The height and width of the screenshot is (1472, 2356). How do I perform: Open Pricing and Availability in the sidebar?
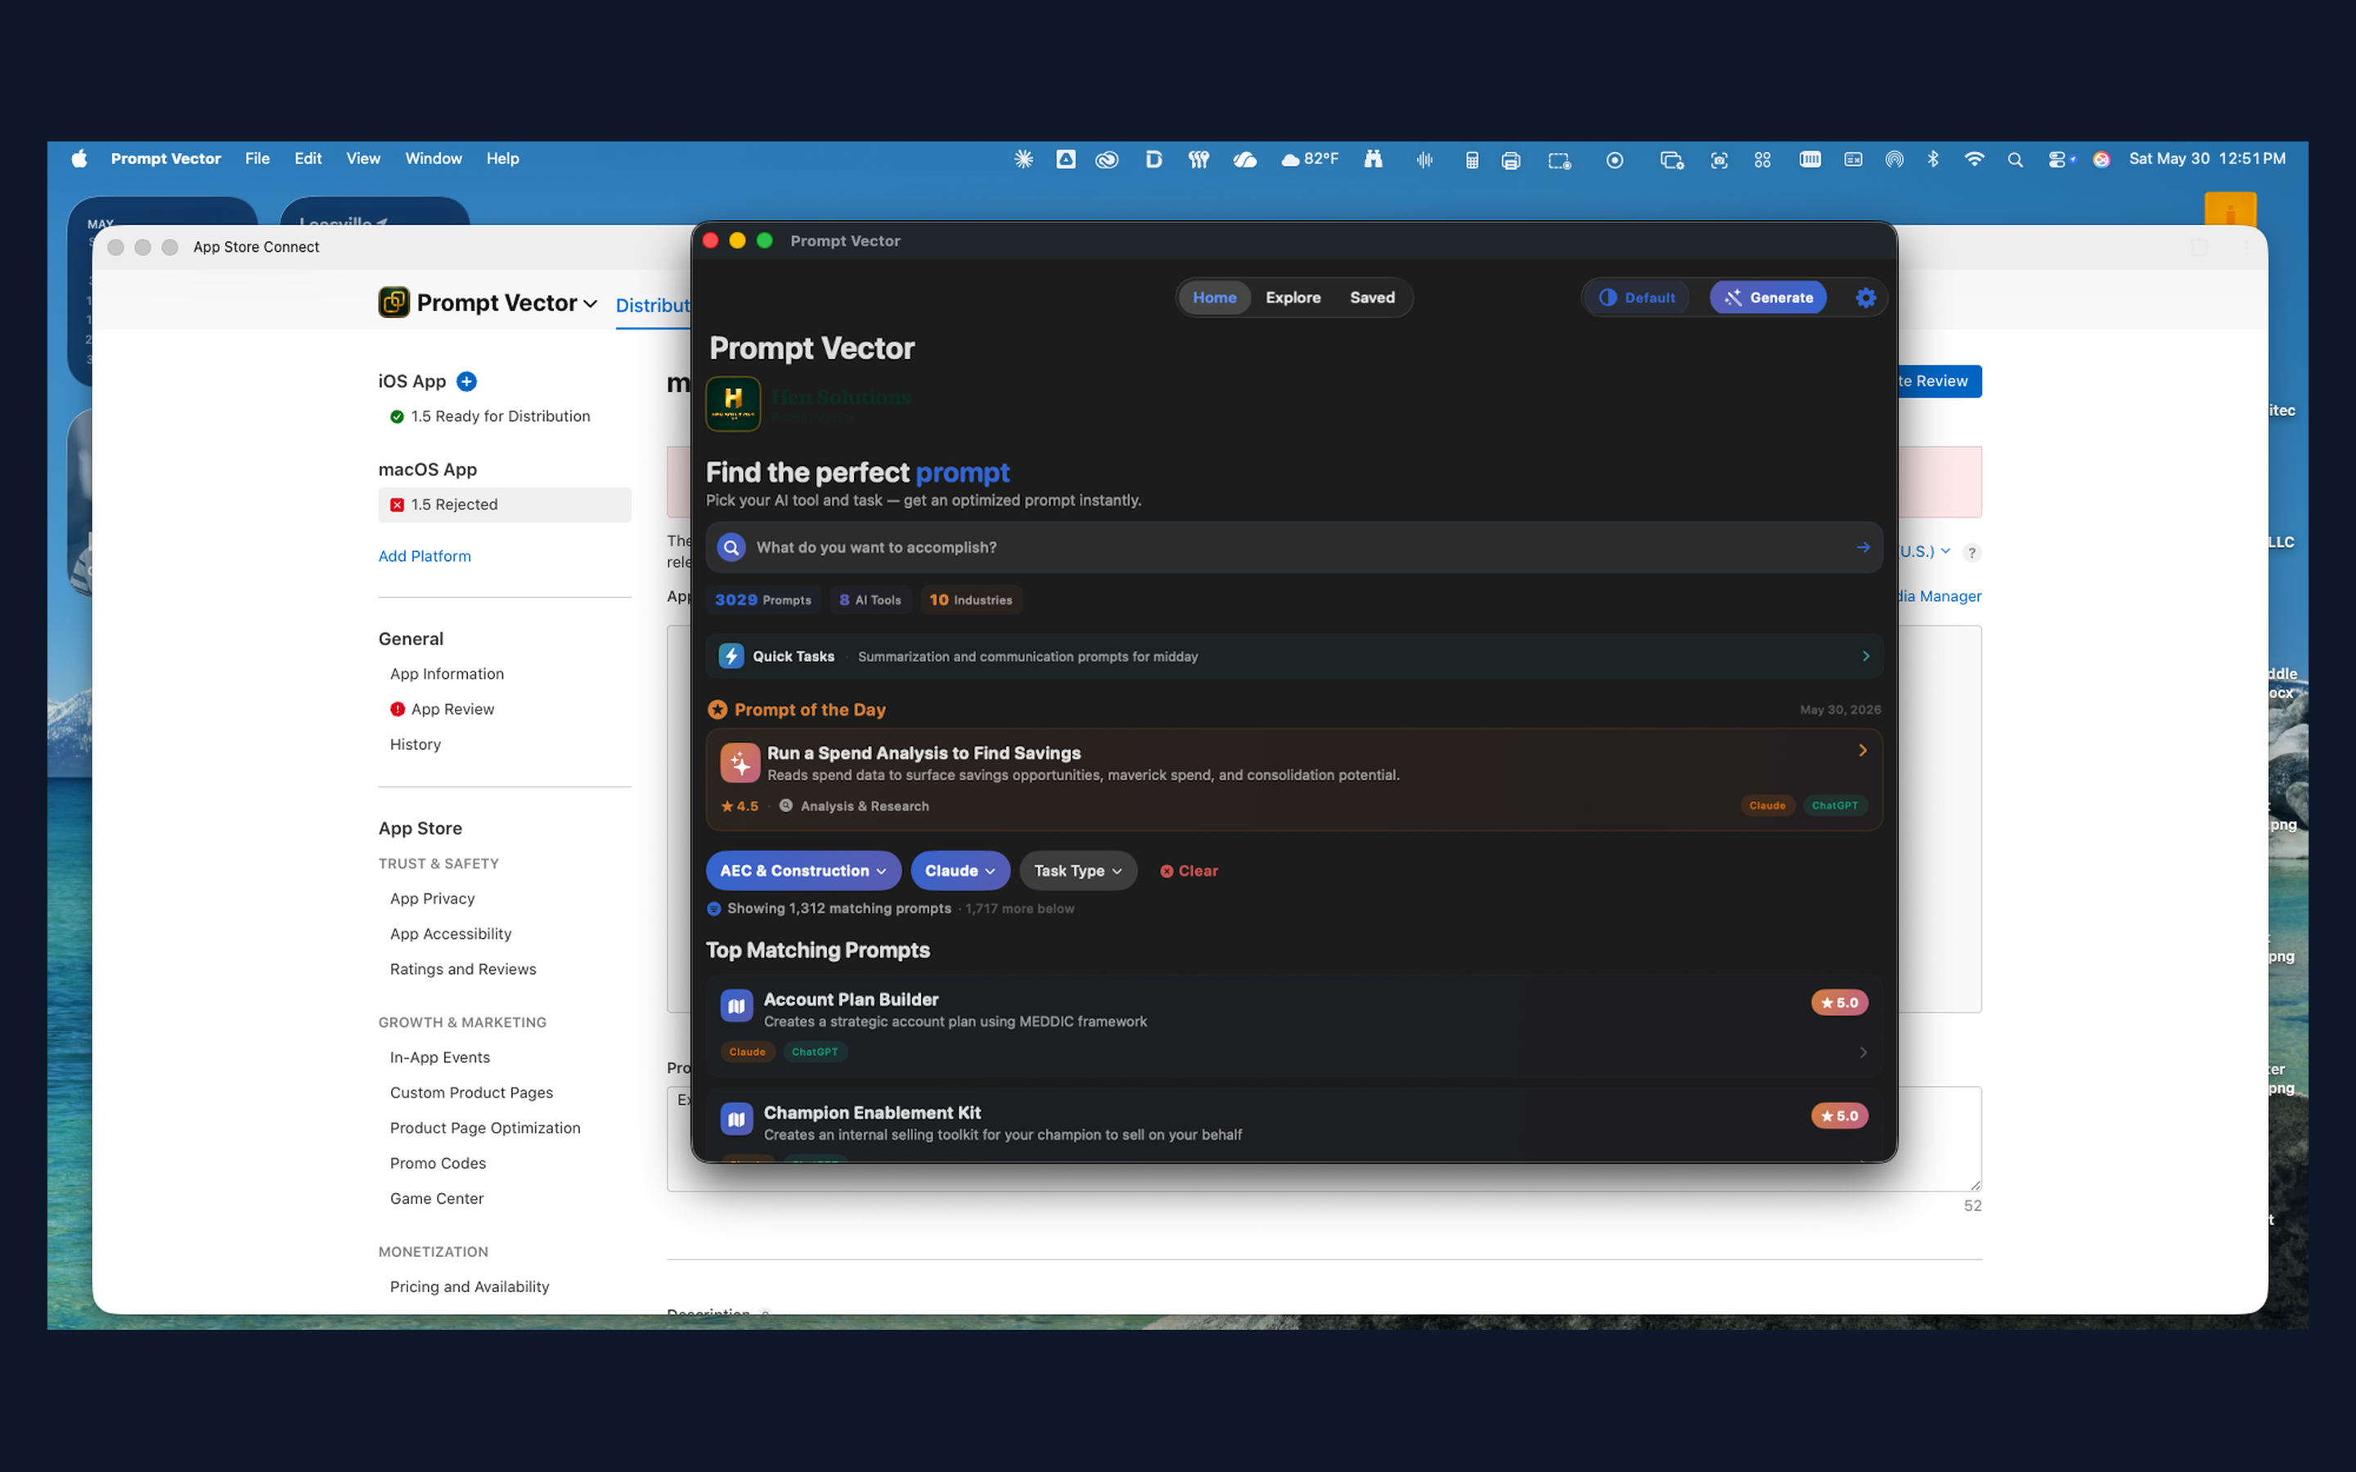(x=470, y=1287)
